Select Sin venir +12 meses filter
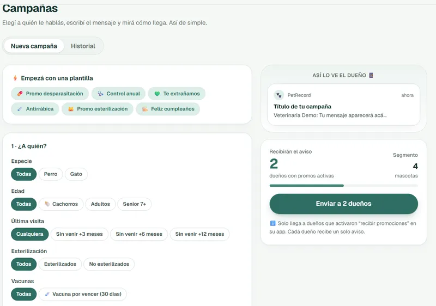The image size is (436, 306). tap(199, 234)
